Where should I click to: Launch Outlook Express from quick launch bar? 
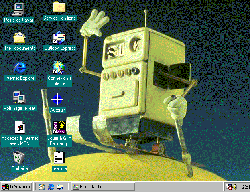pos(60,187)
